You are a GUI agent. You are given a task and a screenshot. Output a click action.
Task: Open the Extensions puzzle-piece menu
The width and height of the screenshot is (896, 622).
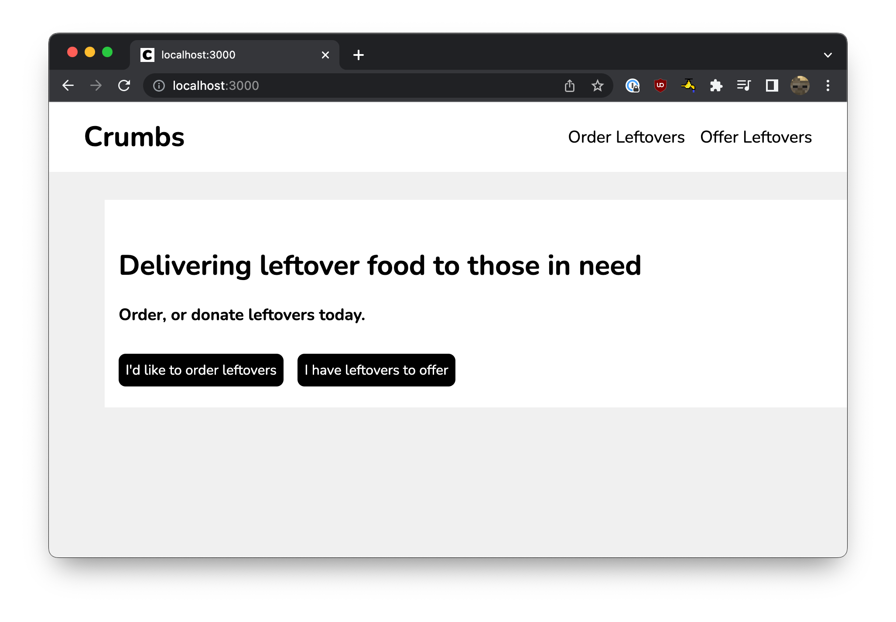point(716,85)
